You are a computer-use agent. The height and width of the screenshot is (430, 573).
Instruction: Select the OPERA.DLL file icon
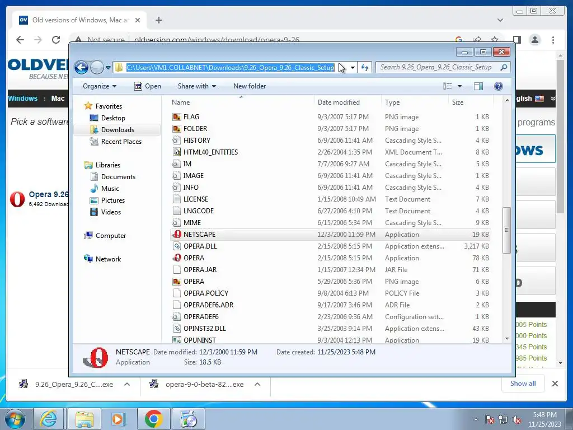pos(176,246)
